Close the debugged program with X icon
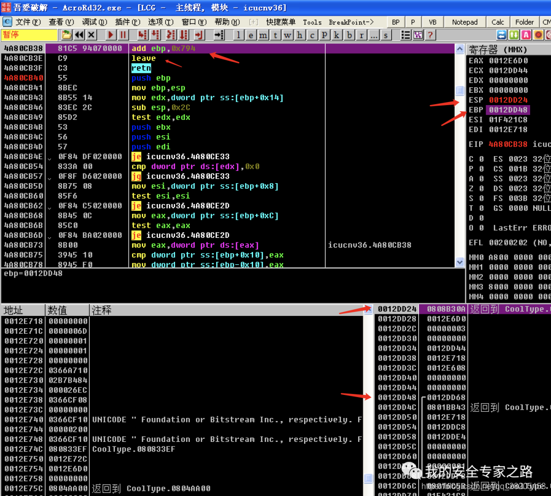The image size is (551, 496). 91,35
